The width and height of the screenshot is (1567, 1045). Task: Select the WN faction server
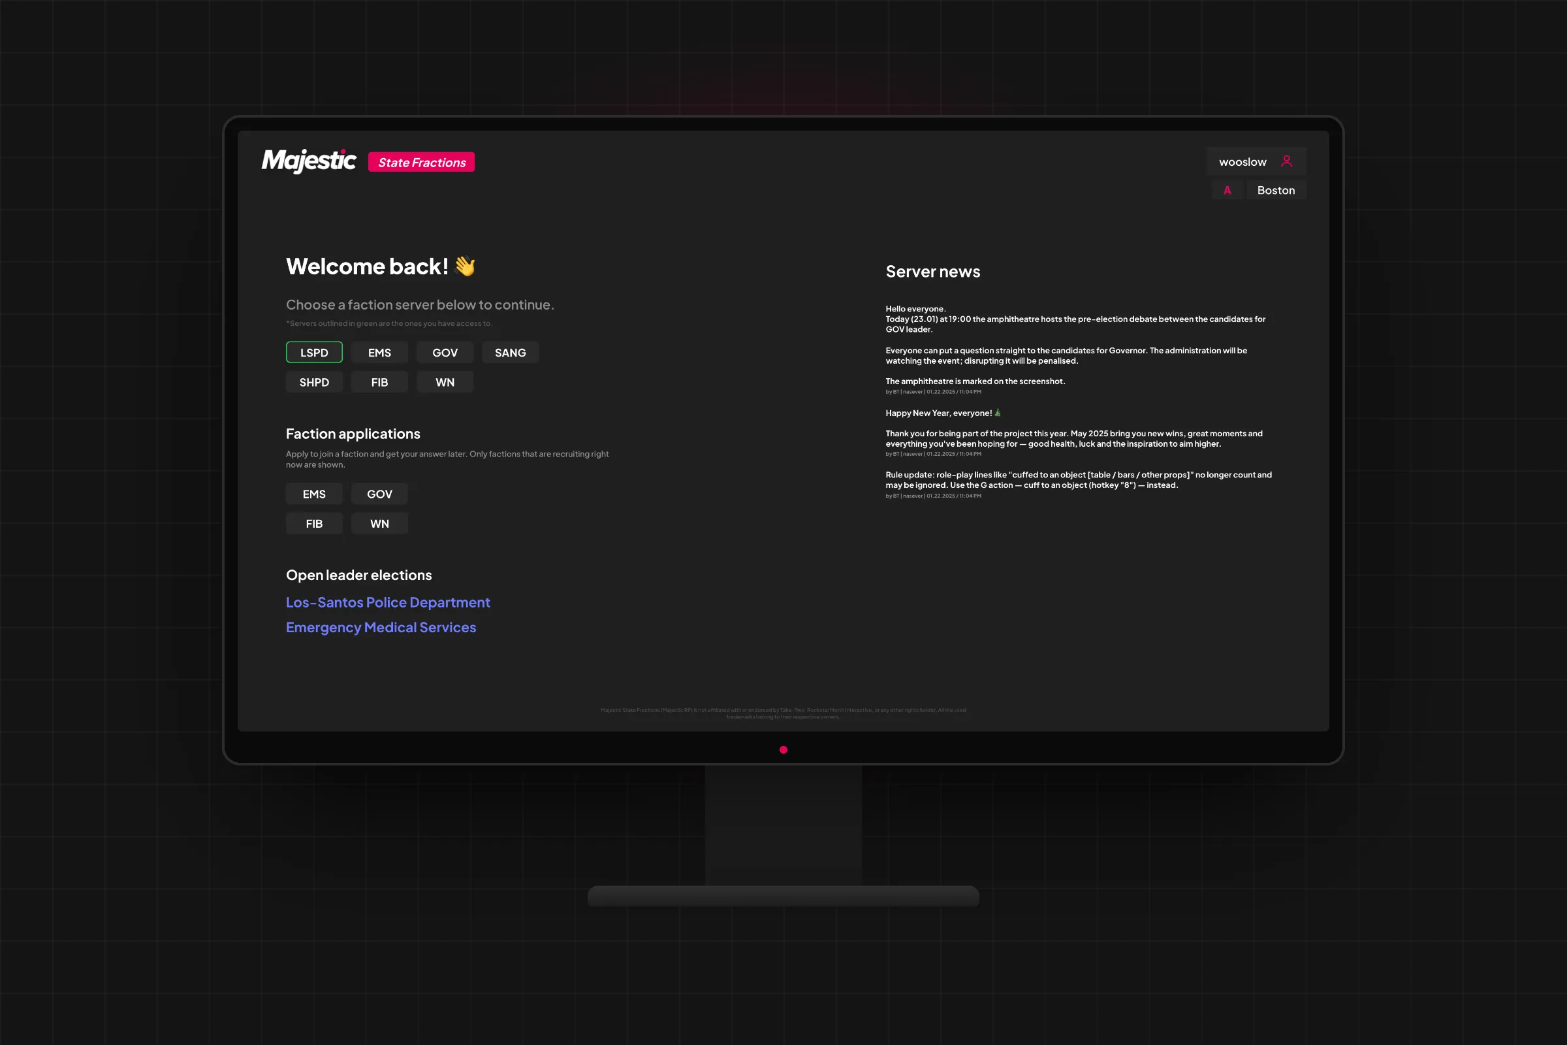coord(445,382)
